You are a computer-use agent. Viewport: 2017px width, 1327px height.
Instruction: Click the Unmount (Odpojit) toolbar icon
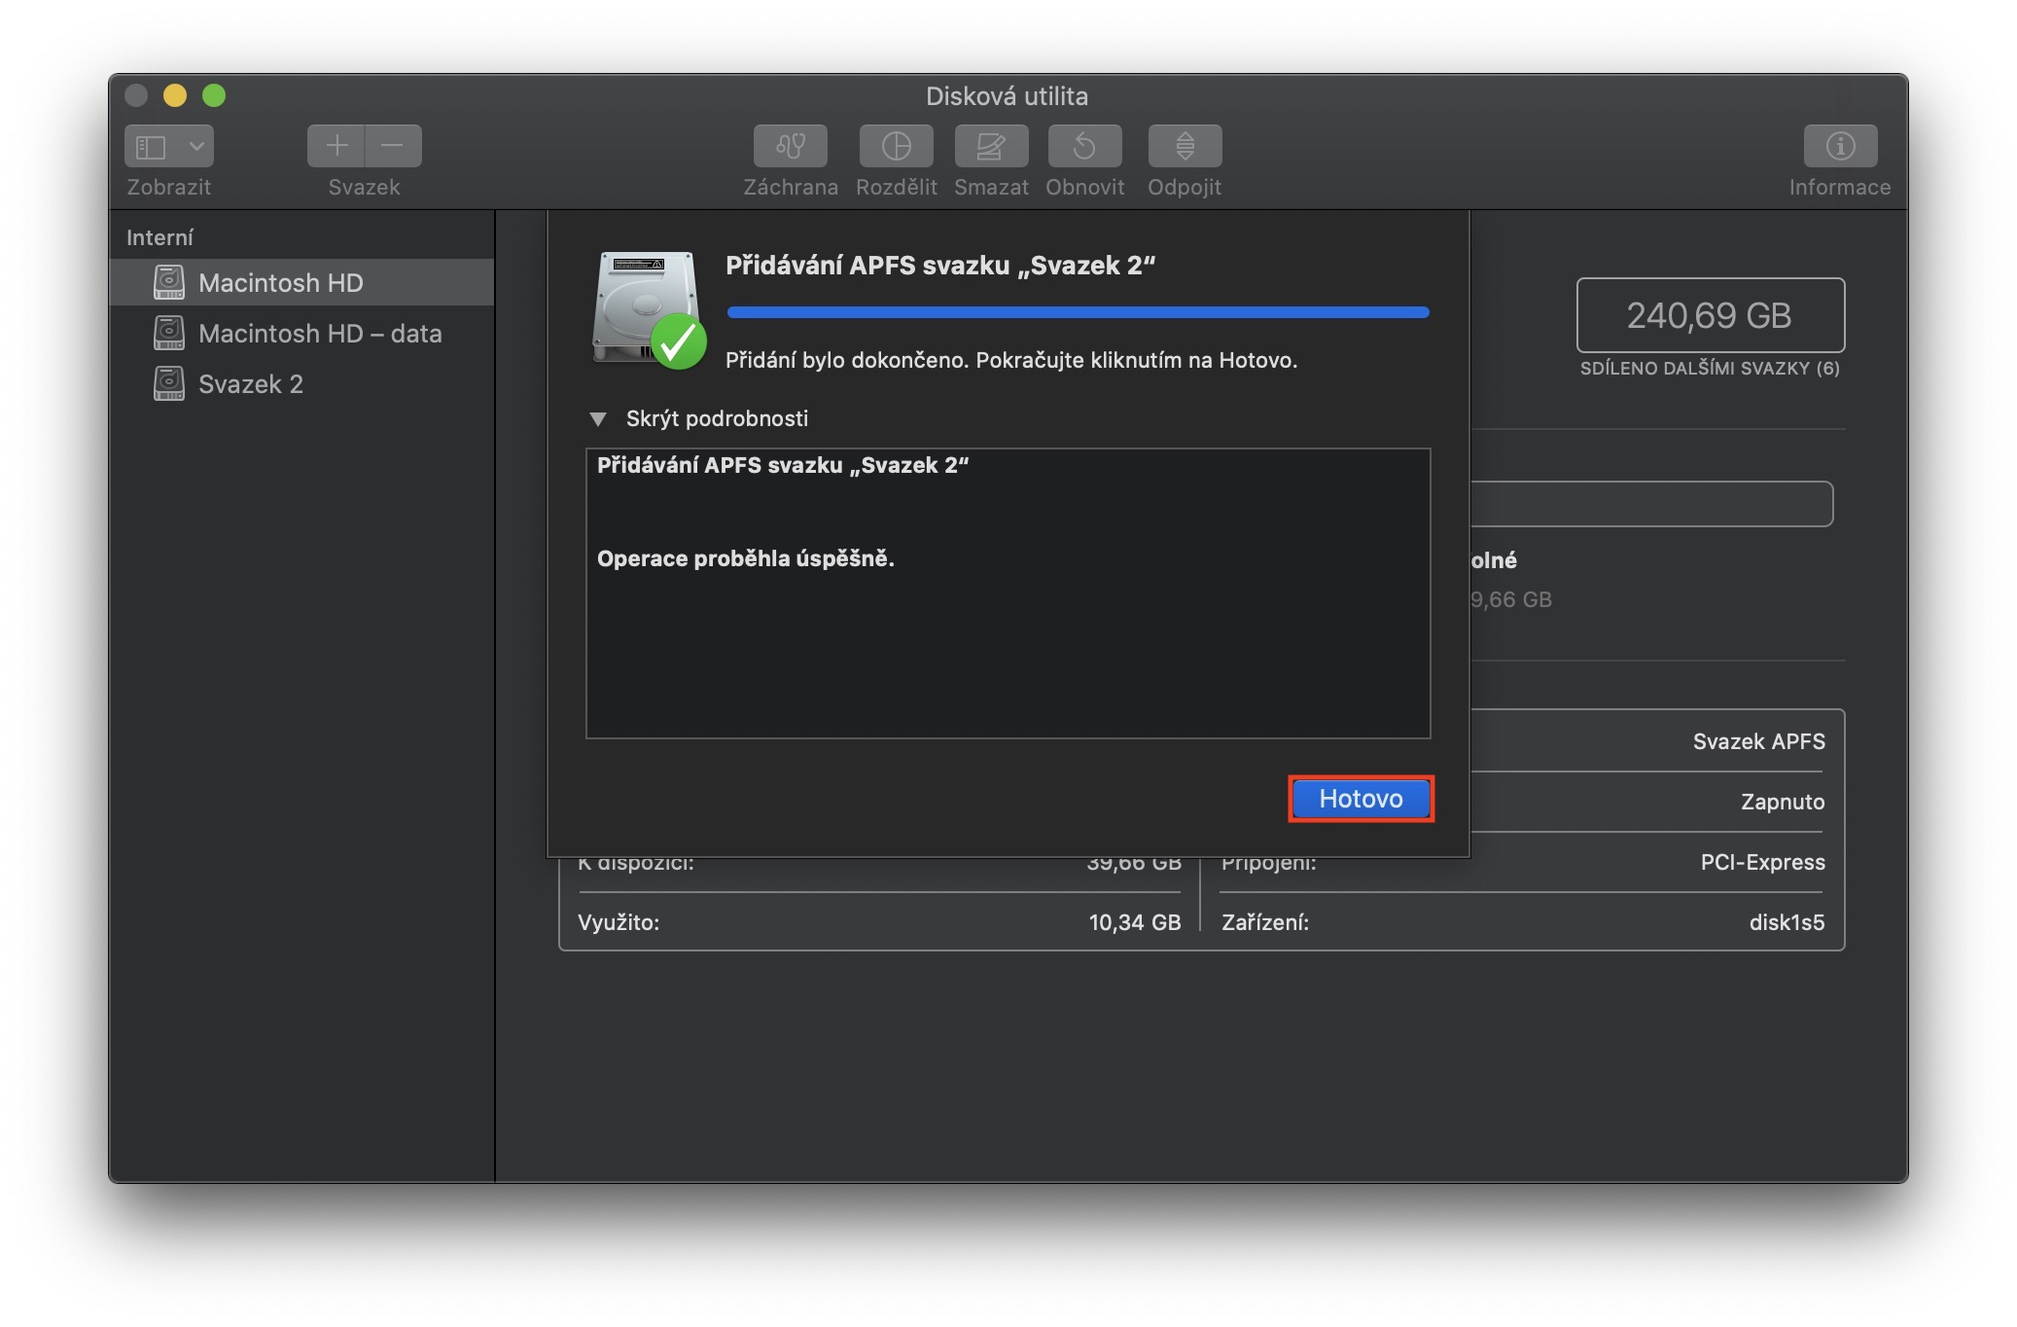coord(1184,146)
